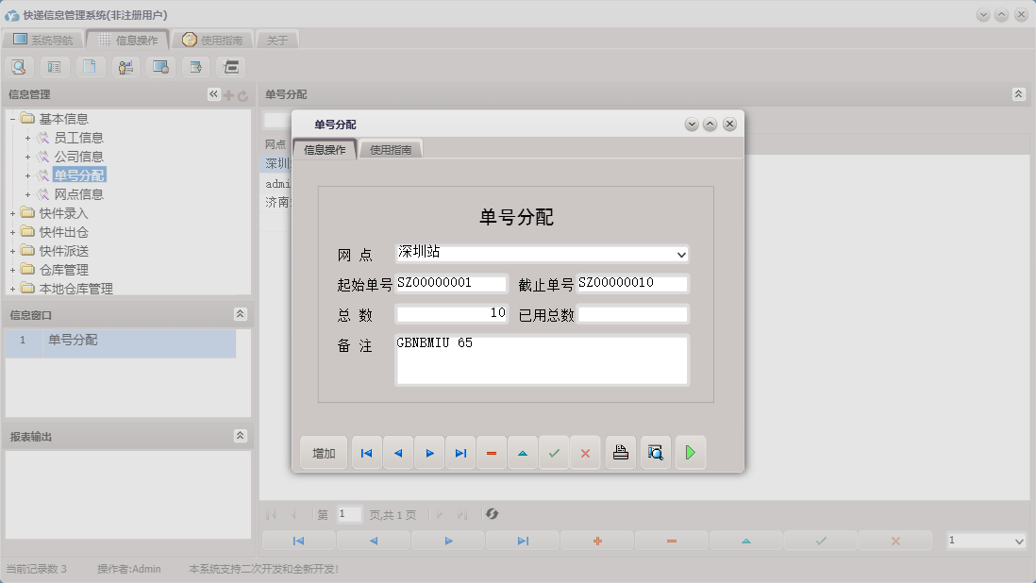Select 网点信息 in the tree
The image size is (1036, 583).
tap(78, 194)
